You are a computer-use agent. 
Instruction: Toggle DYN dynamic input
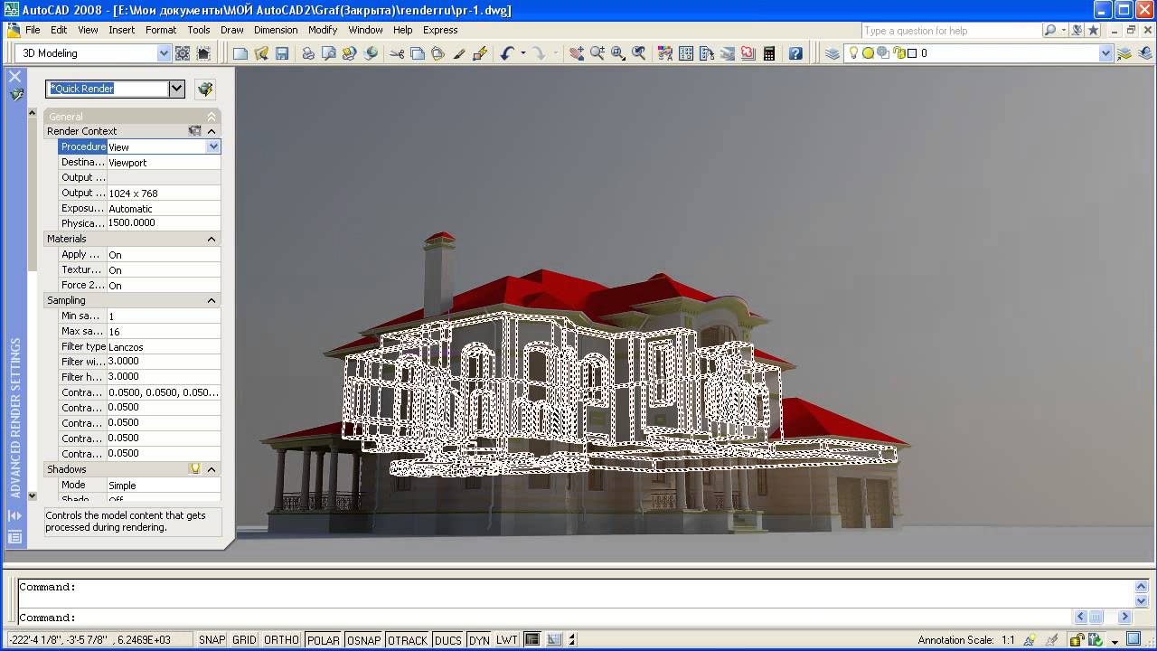click(x=479, y=640)
